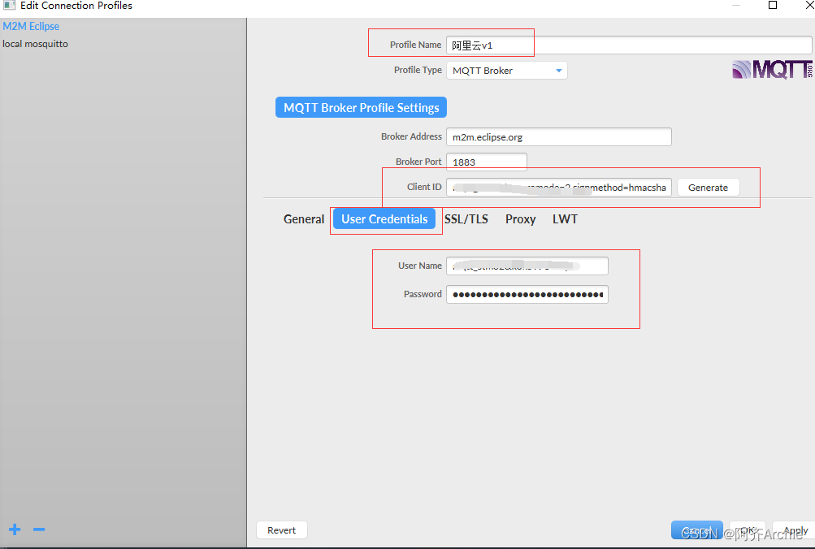Switch to the SSL/TLS tab
815x549 pixels.
466,219
